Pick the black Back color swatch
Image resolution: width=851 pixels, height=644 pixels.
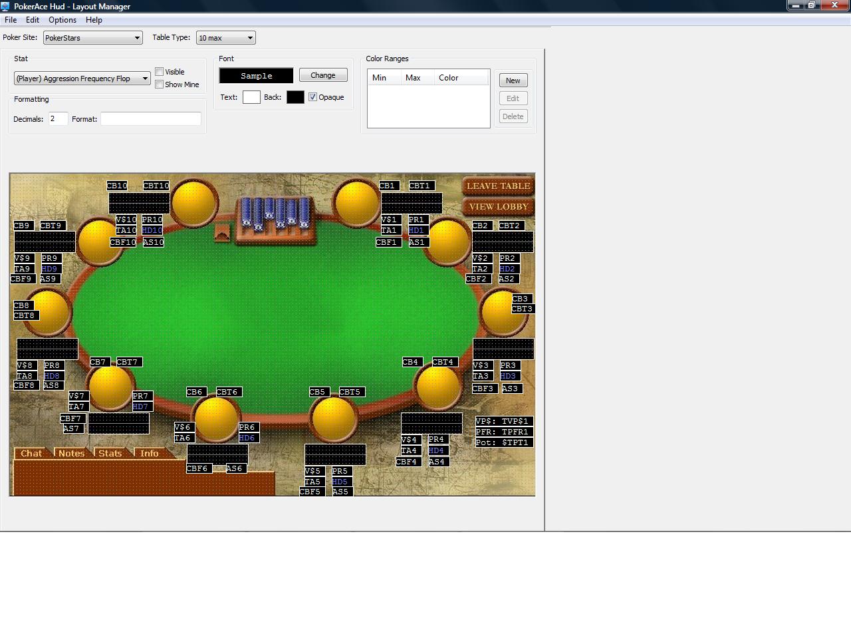pos(295,97)
